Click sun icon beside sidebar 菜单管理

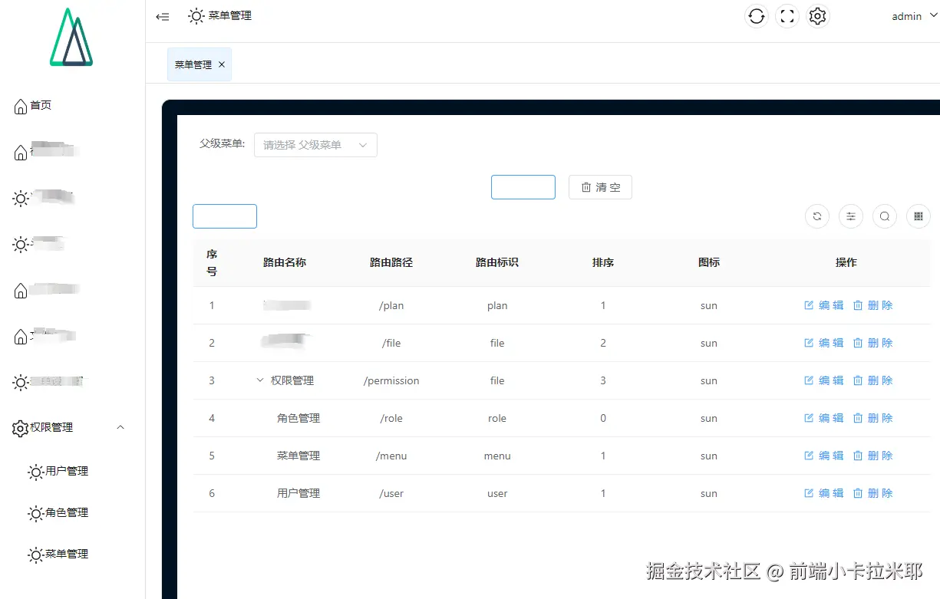pos(35,555)
